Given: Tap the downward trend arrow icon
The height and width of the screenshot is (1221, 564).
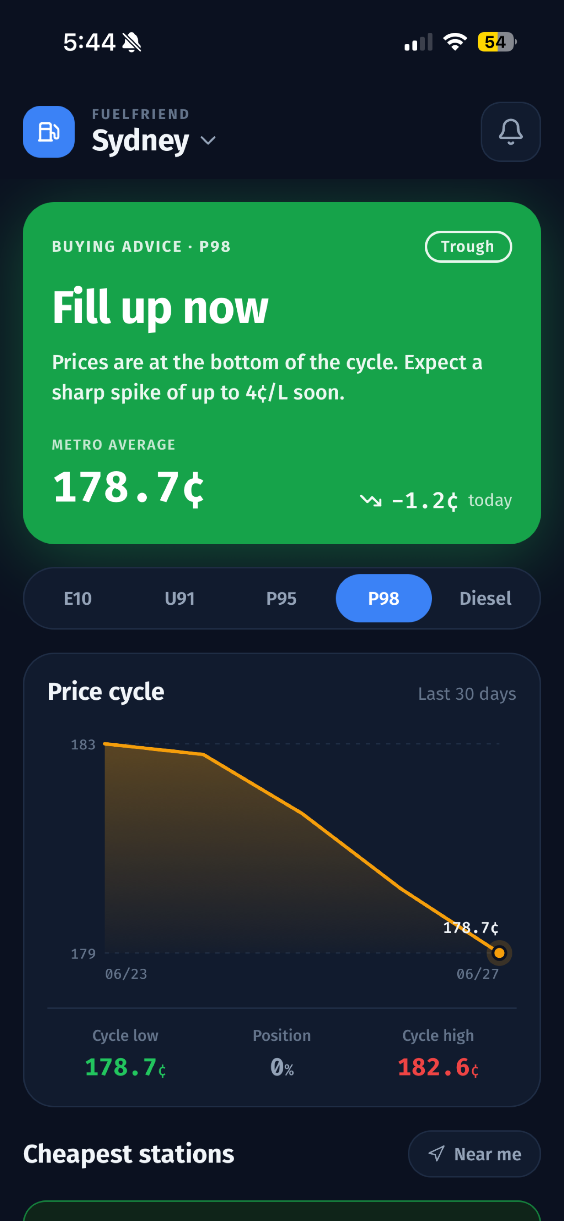Looking at the screenshot, I should coord(371,501).
